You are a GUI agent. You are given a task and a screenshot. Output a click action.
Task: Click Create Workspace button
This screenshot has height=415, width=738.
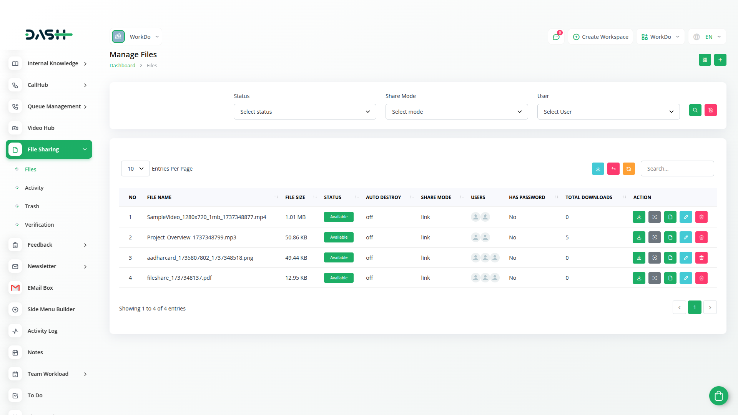(x=600, y=37)
